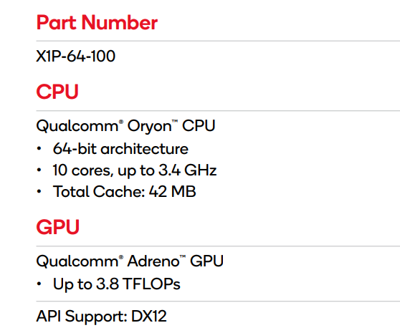
Task: Click the 42 MB cache value
Action: click(172, 191)
